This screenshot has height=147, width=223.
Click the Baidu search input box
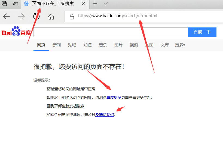tap(110, 32)
